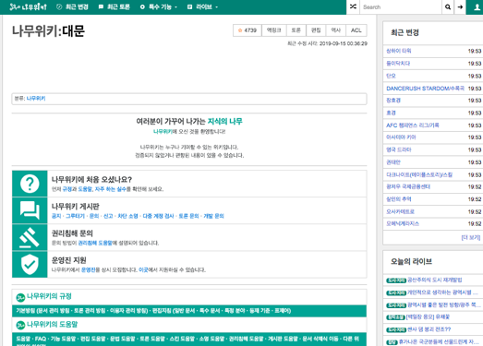Open the user profile icon menu

tap(477, 7)
